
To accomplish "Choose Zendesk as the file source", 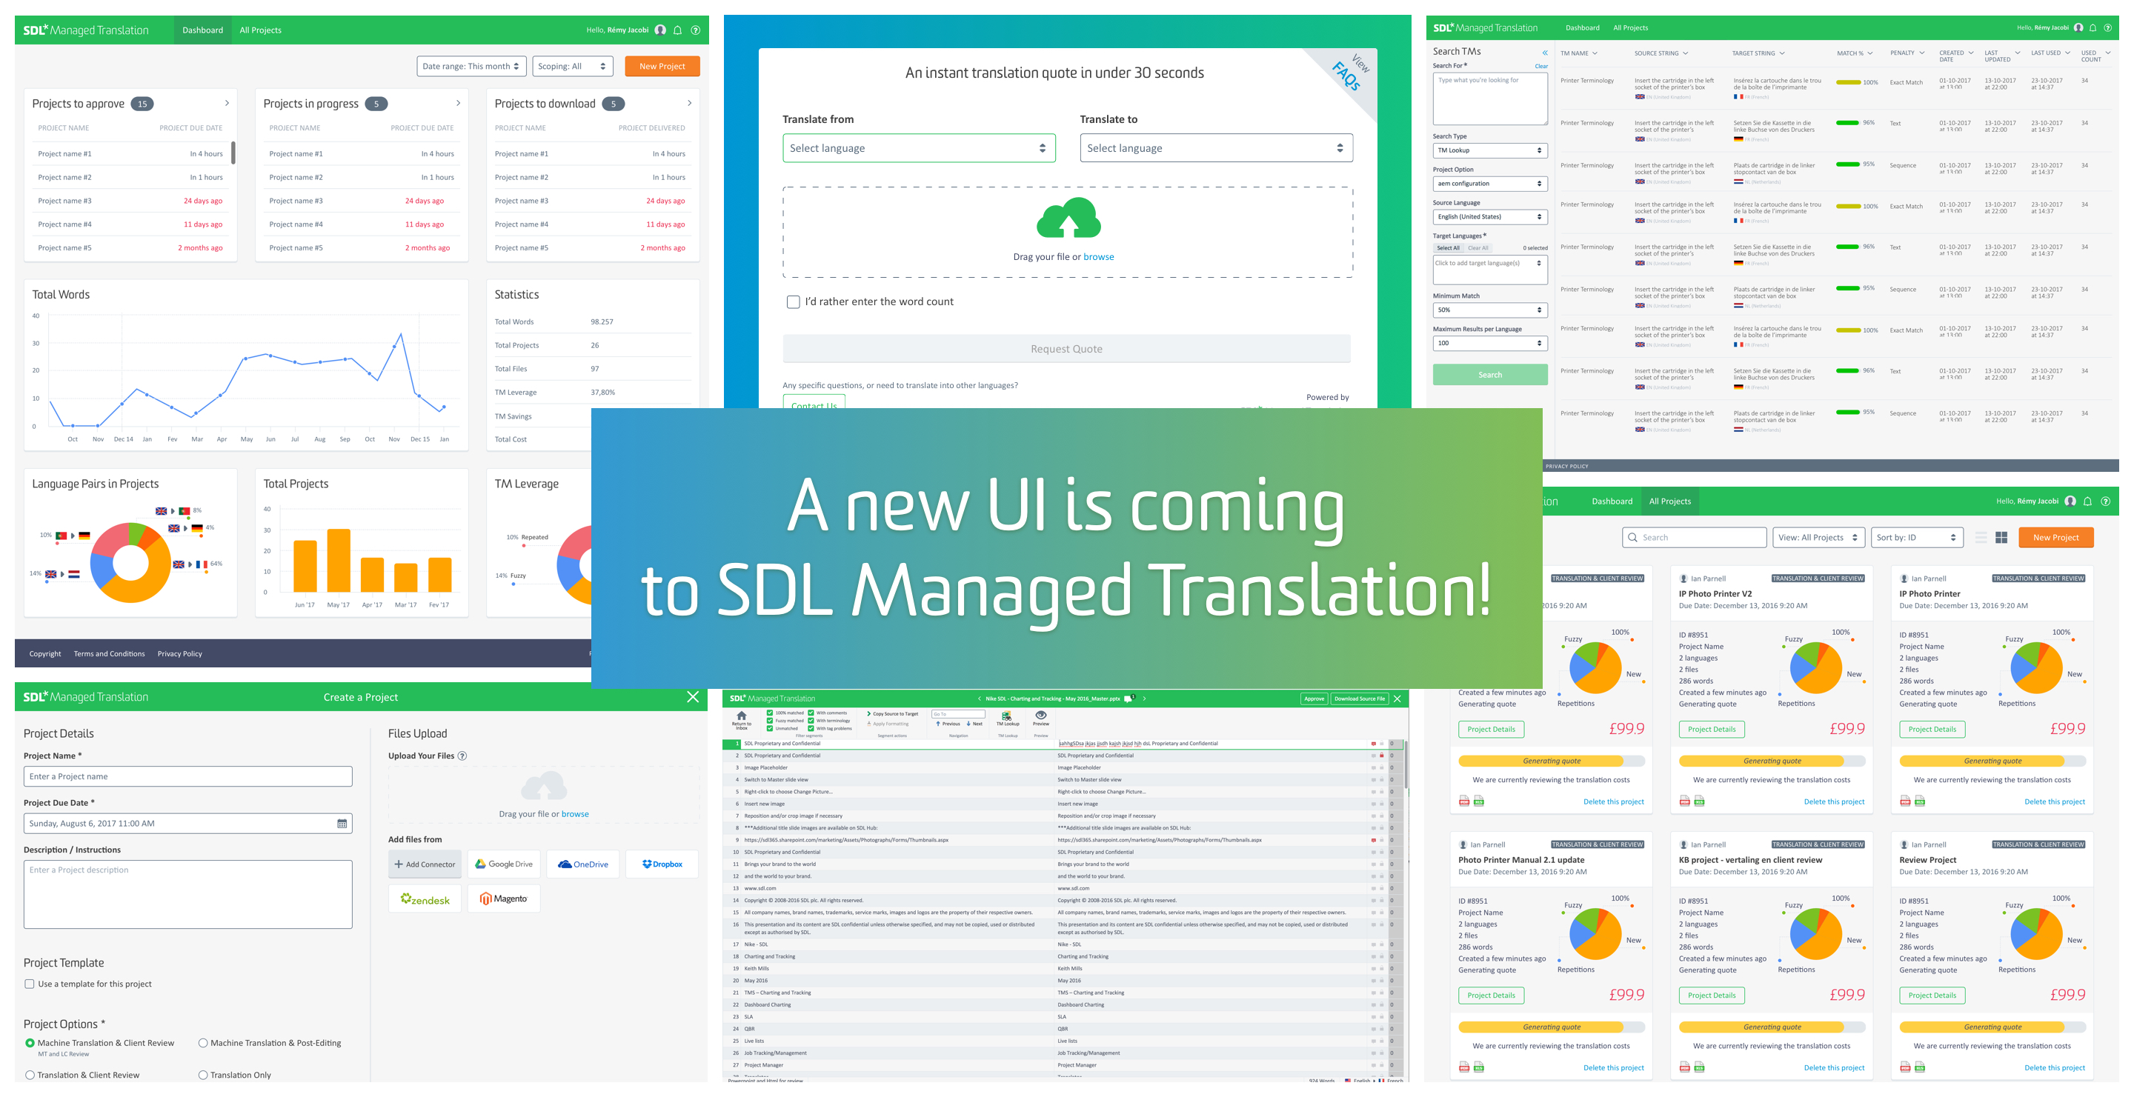I will coord(425,899).
